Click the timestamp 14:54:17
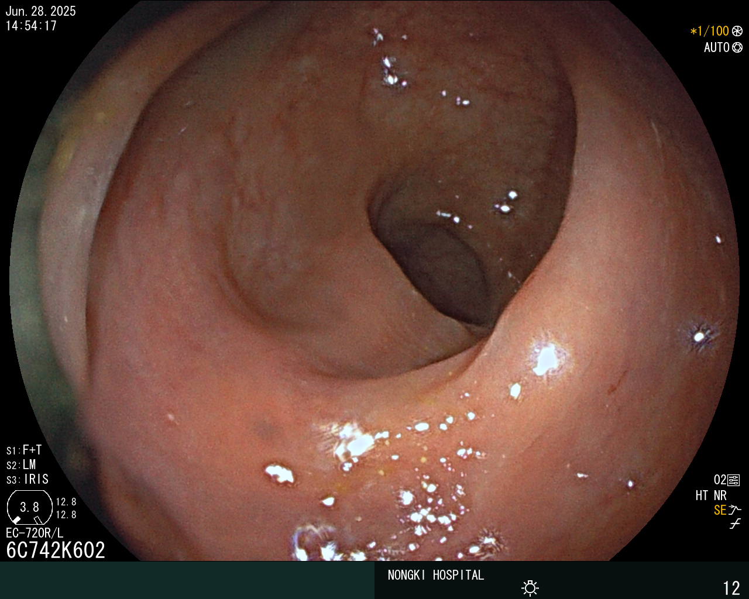 (31, 26)
